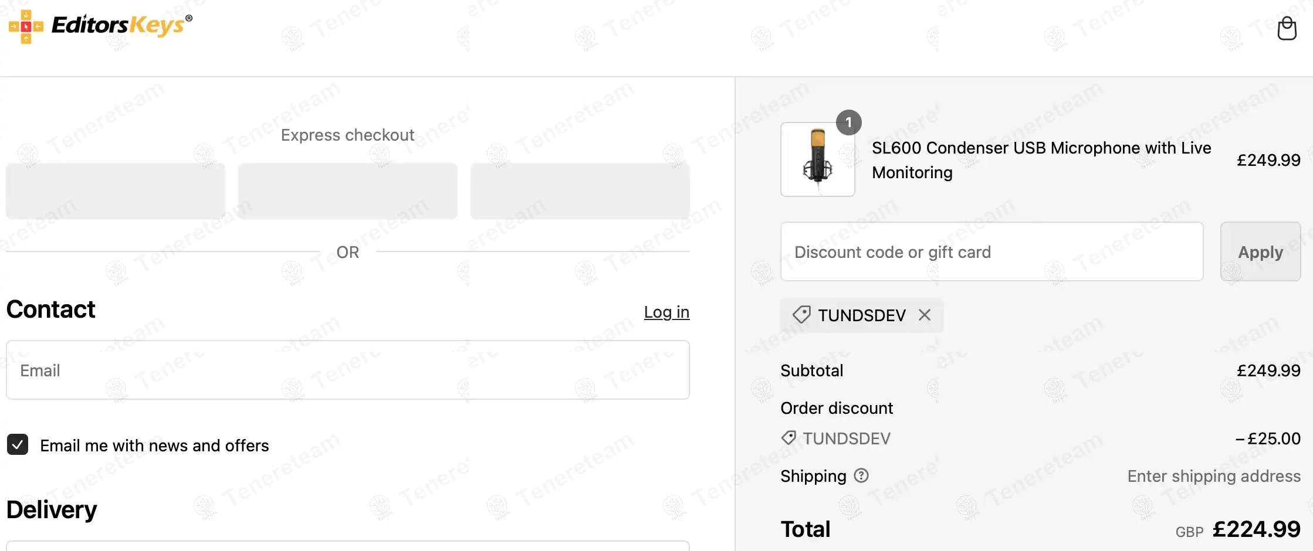Click the tag icon under Order discount
Image resolution: width=1313 pixels, height=551 pixels.
point(789,438)
